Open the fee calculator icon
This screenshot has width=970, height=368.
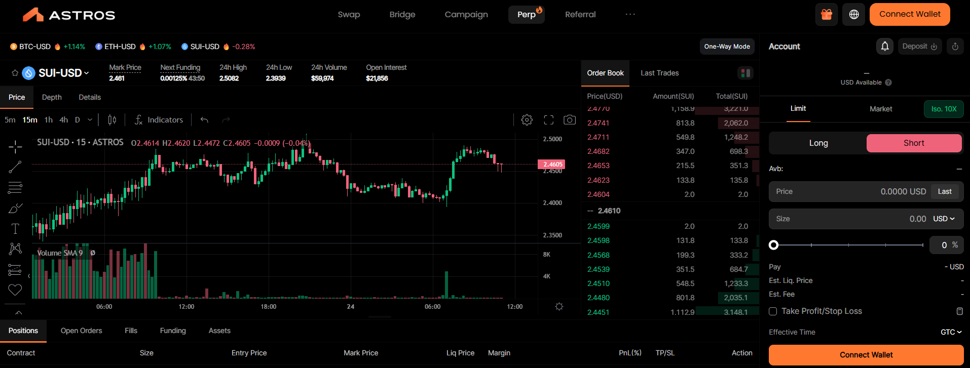pyautogui.click(x=959, y=311)
